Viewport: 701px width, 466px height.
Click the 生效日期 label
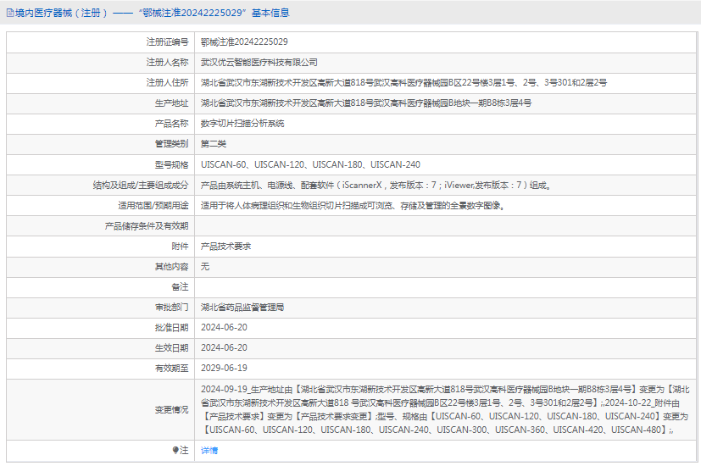click(172, 348)
